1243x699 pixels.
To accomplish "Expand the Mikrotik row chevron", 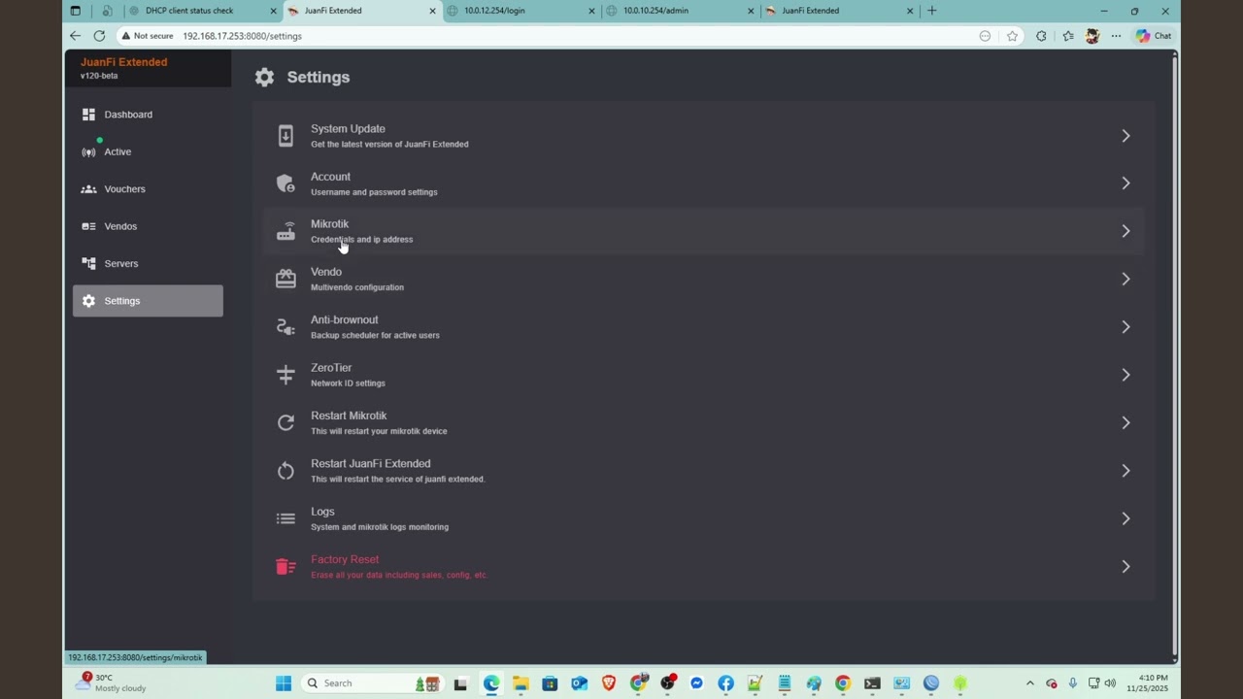I will pos(1125,231).
